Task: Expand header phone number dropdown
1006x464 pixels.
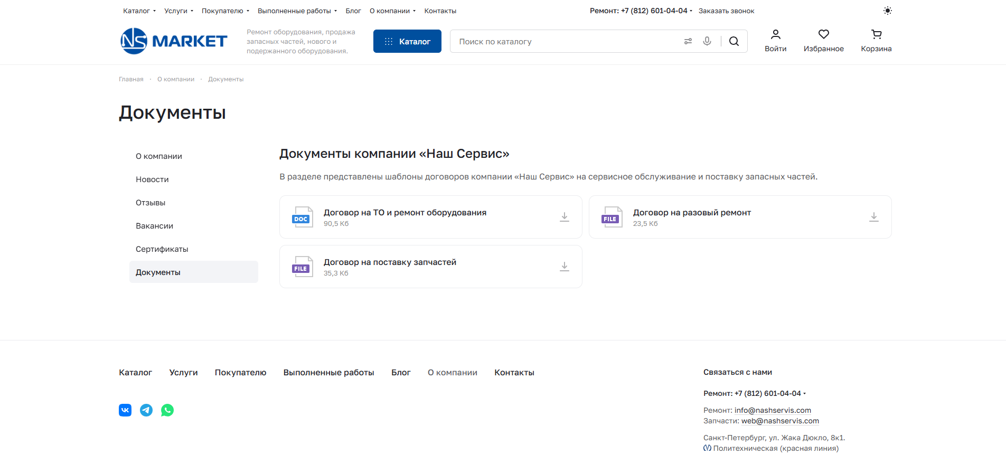Action: pos(691,11)
